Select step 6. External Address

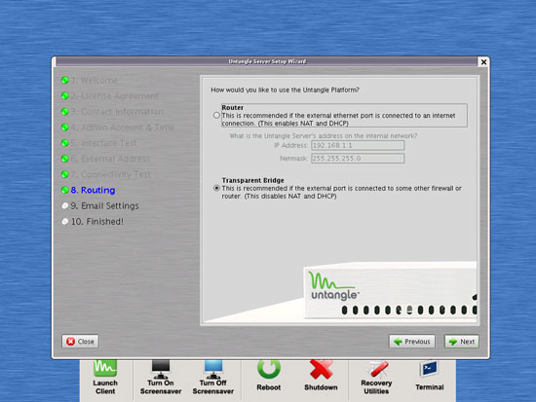click(x=106, y=159)
